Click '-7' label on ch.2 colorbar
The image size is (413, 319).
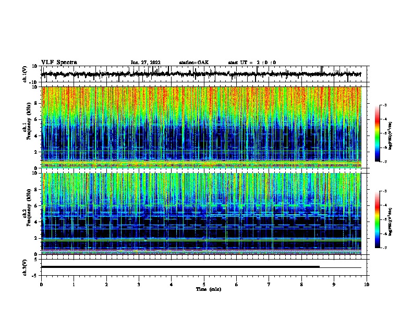[384, 248]
